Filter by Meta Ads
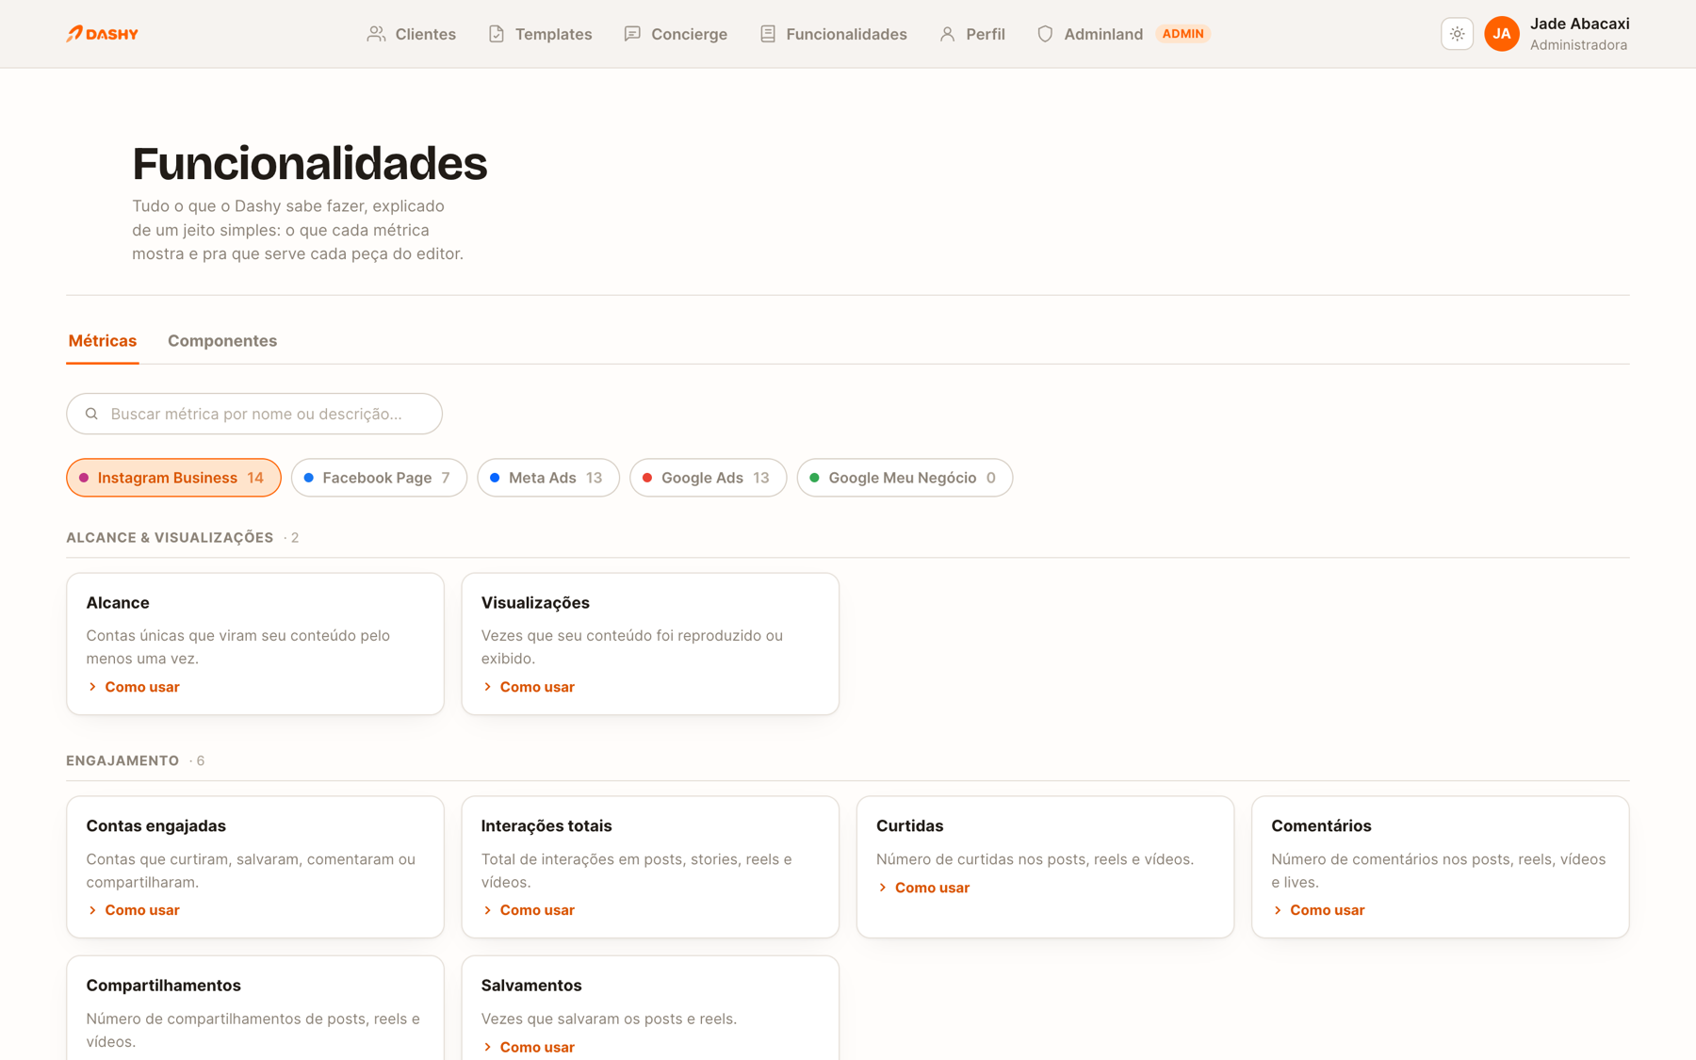The height and width of the screenshot is (1060, 1696). [548, 478]
